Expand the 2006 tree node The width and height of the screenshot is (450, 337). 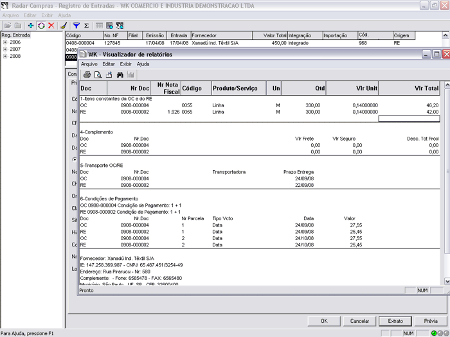pos(5,42)
